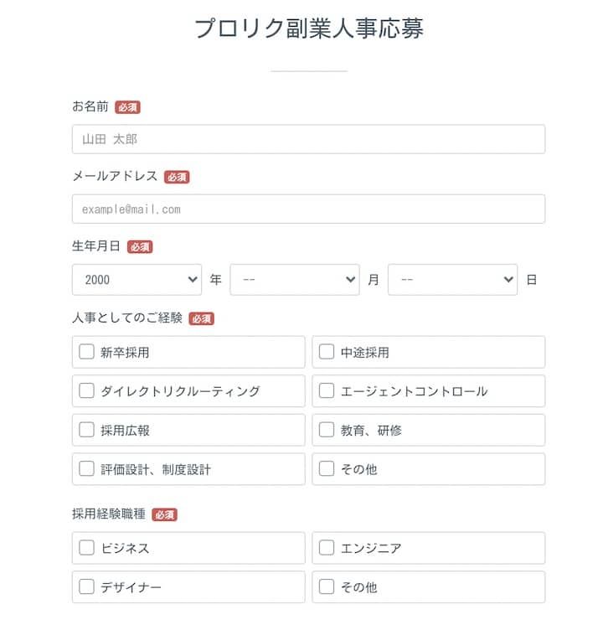The height and width of the screenshot is (625, 603).
Task: Tick the 教育、研修 checkbox
Action: click(x=327, y=430)
